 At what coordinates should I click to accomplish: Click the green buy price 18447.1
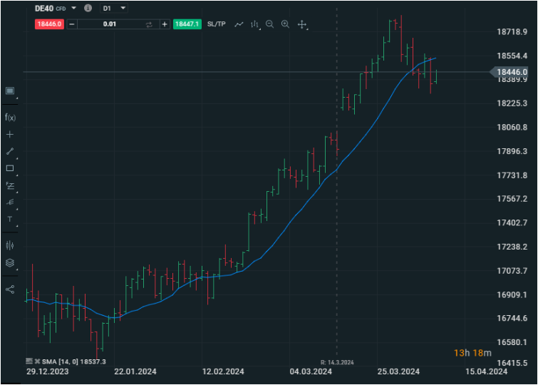(187, 24)
